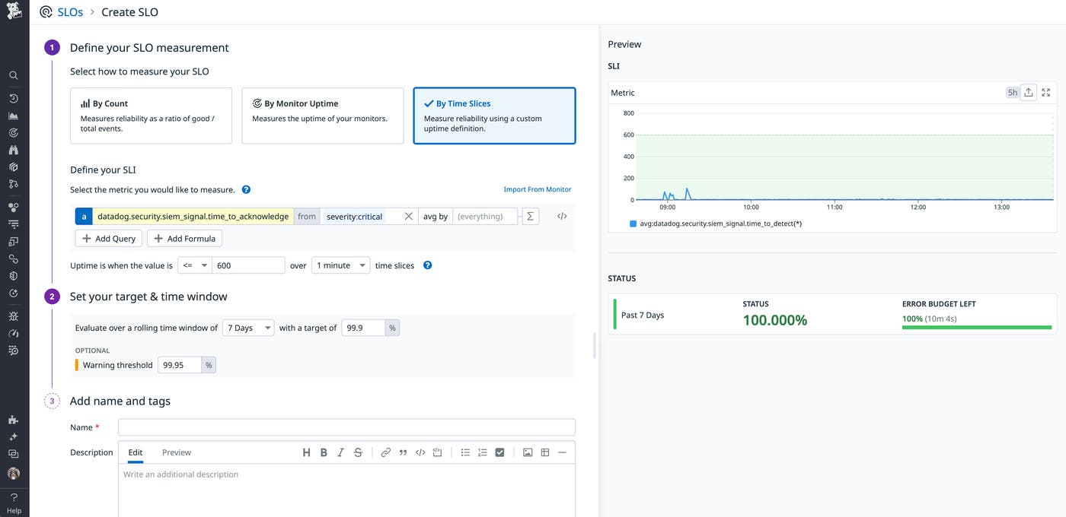Image resolution: width=1066 pixels, height=517 pixels.
Task: Show help for metric selection
Action: 246,189
